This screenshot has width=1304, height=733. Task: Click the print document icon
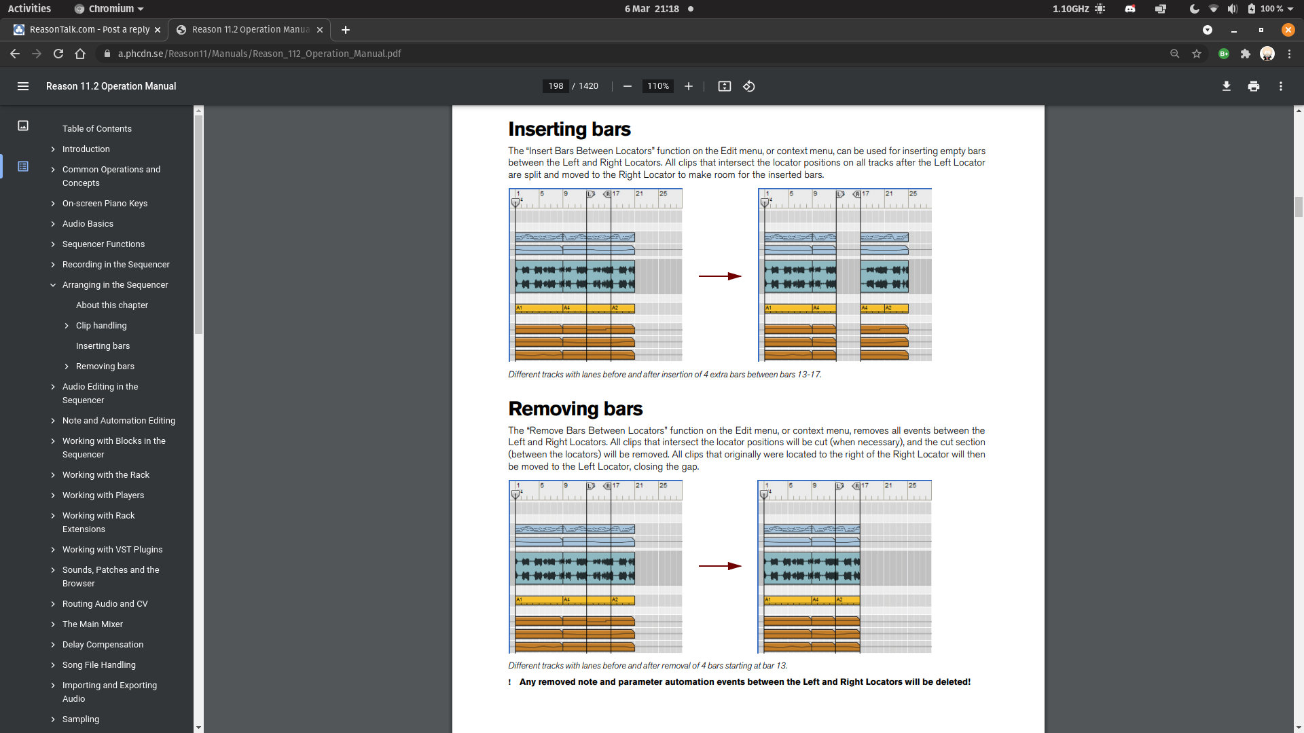[x=1254, y=86]
